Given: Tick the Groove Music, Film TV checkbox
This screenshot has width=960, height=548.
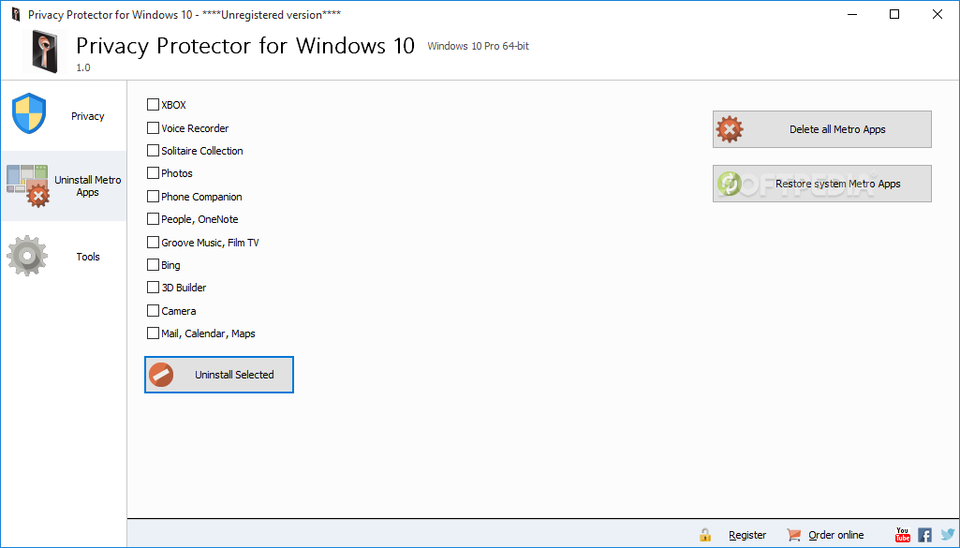Looking at the screenshot, I should pos(153,243).
